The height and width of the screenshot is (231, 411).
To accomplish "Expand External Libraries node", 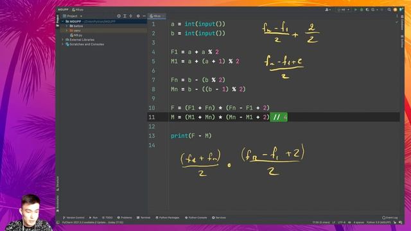I will pos(63,40).
